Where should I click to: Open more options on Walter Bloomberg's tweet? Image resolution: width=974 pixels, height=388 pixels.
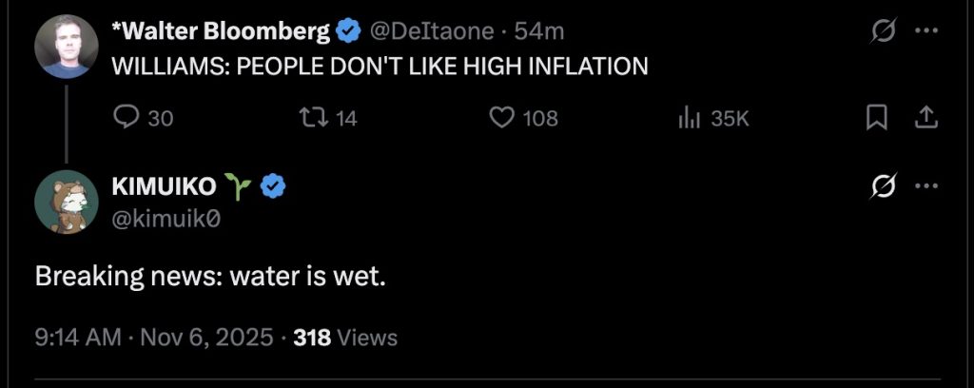point(925,31)
